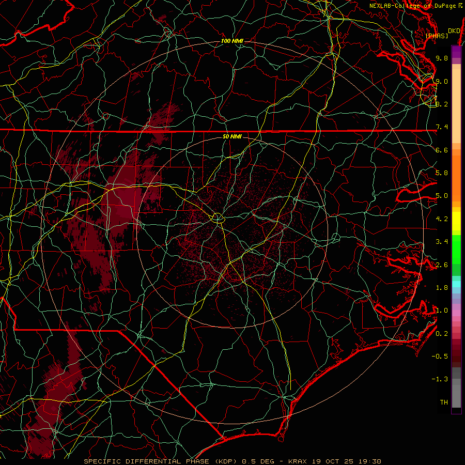Click the -0.5 value on the color scale
The height and width of the screenshot is (465, 465).
tap(440, 357)
